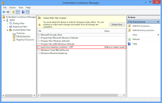Viewport: 162px width, 103px height.
Task: Click tree pane scroll right arrow
Action: pos(34,95)
